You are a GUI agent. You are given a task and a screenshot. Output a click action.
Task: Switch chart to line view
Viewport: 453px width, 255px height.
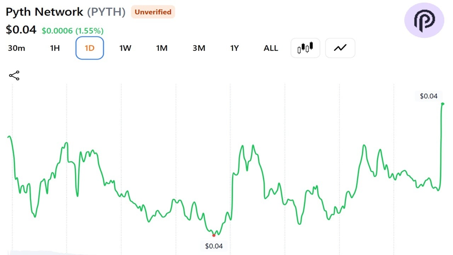tap(340, 48)
